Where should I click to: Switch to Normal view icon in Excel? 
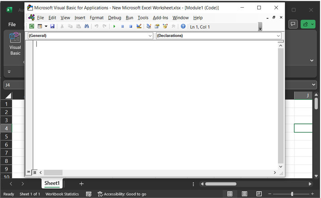click(x=230, y=194)
